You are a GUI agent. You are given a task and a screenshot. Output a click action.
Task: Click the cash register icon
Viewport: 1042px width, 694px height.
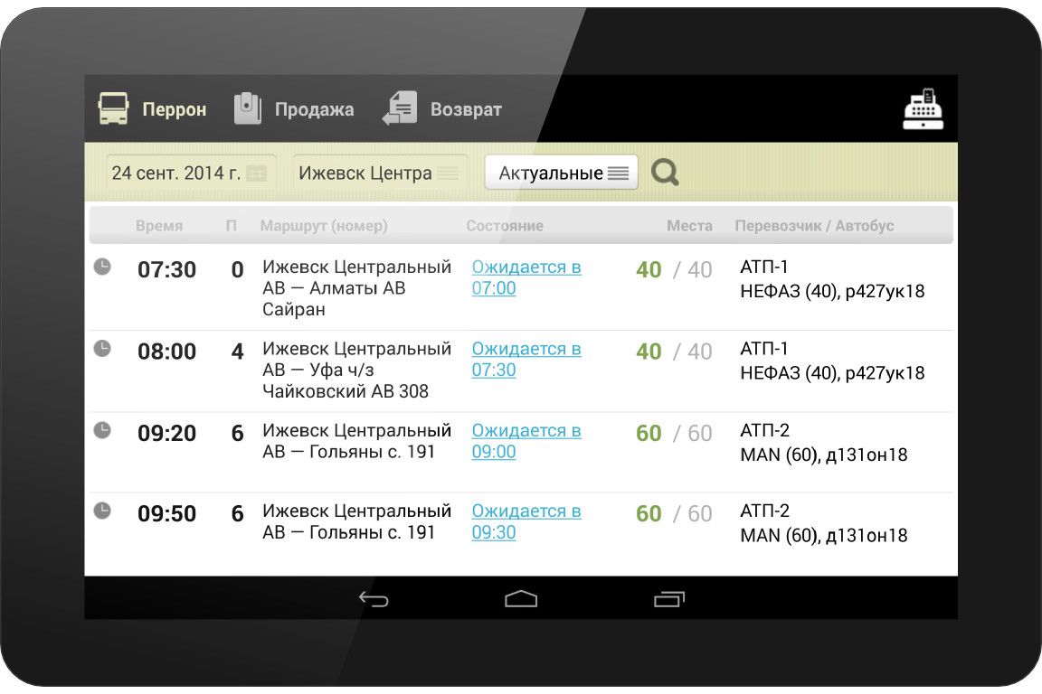click(923, 109)
